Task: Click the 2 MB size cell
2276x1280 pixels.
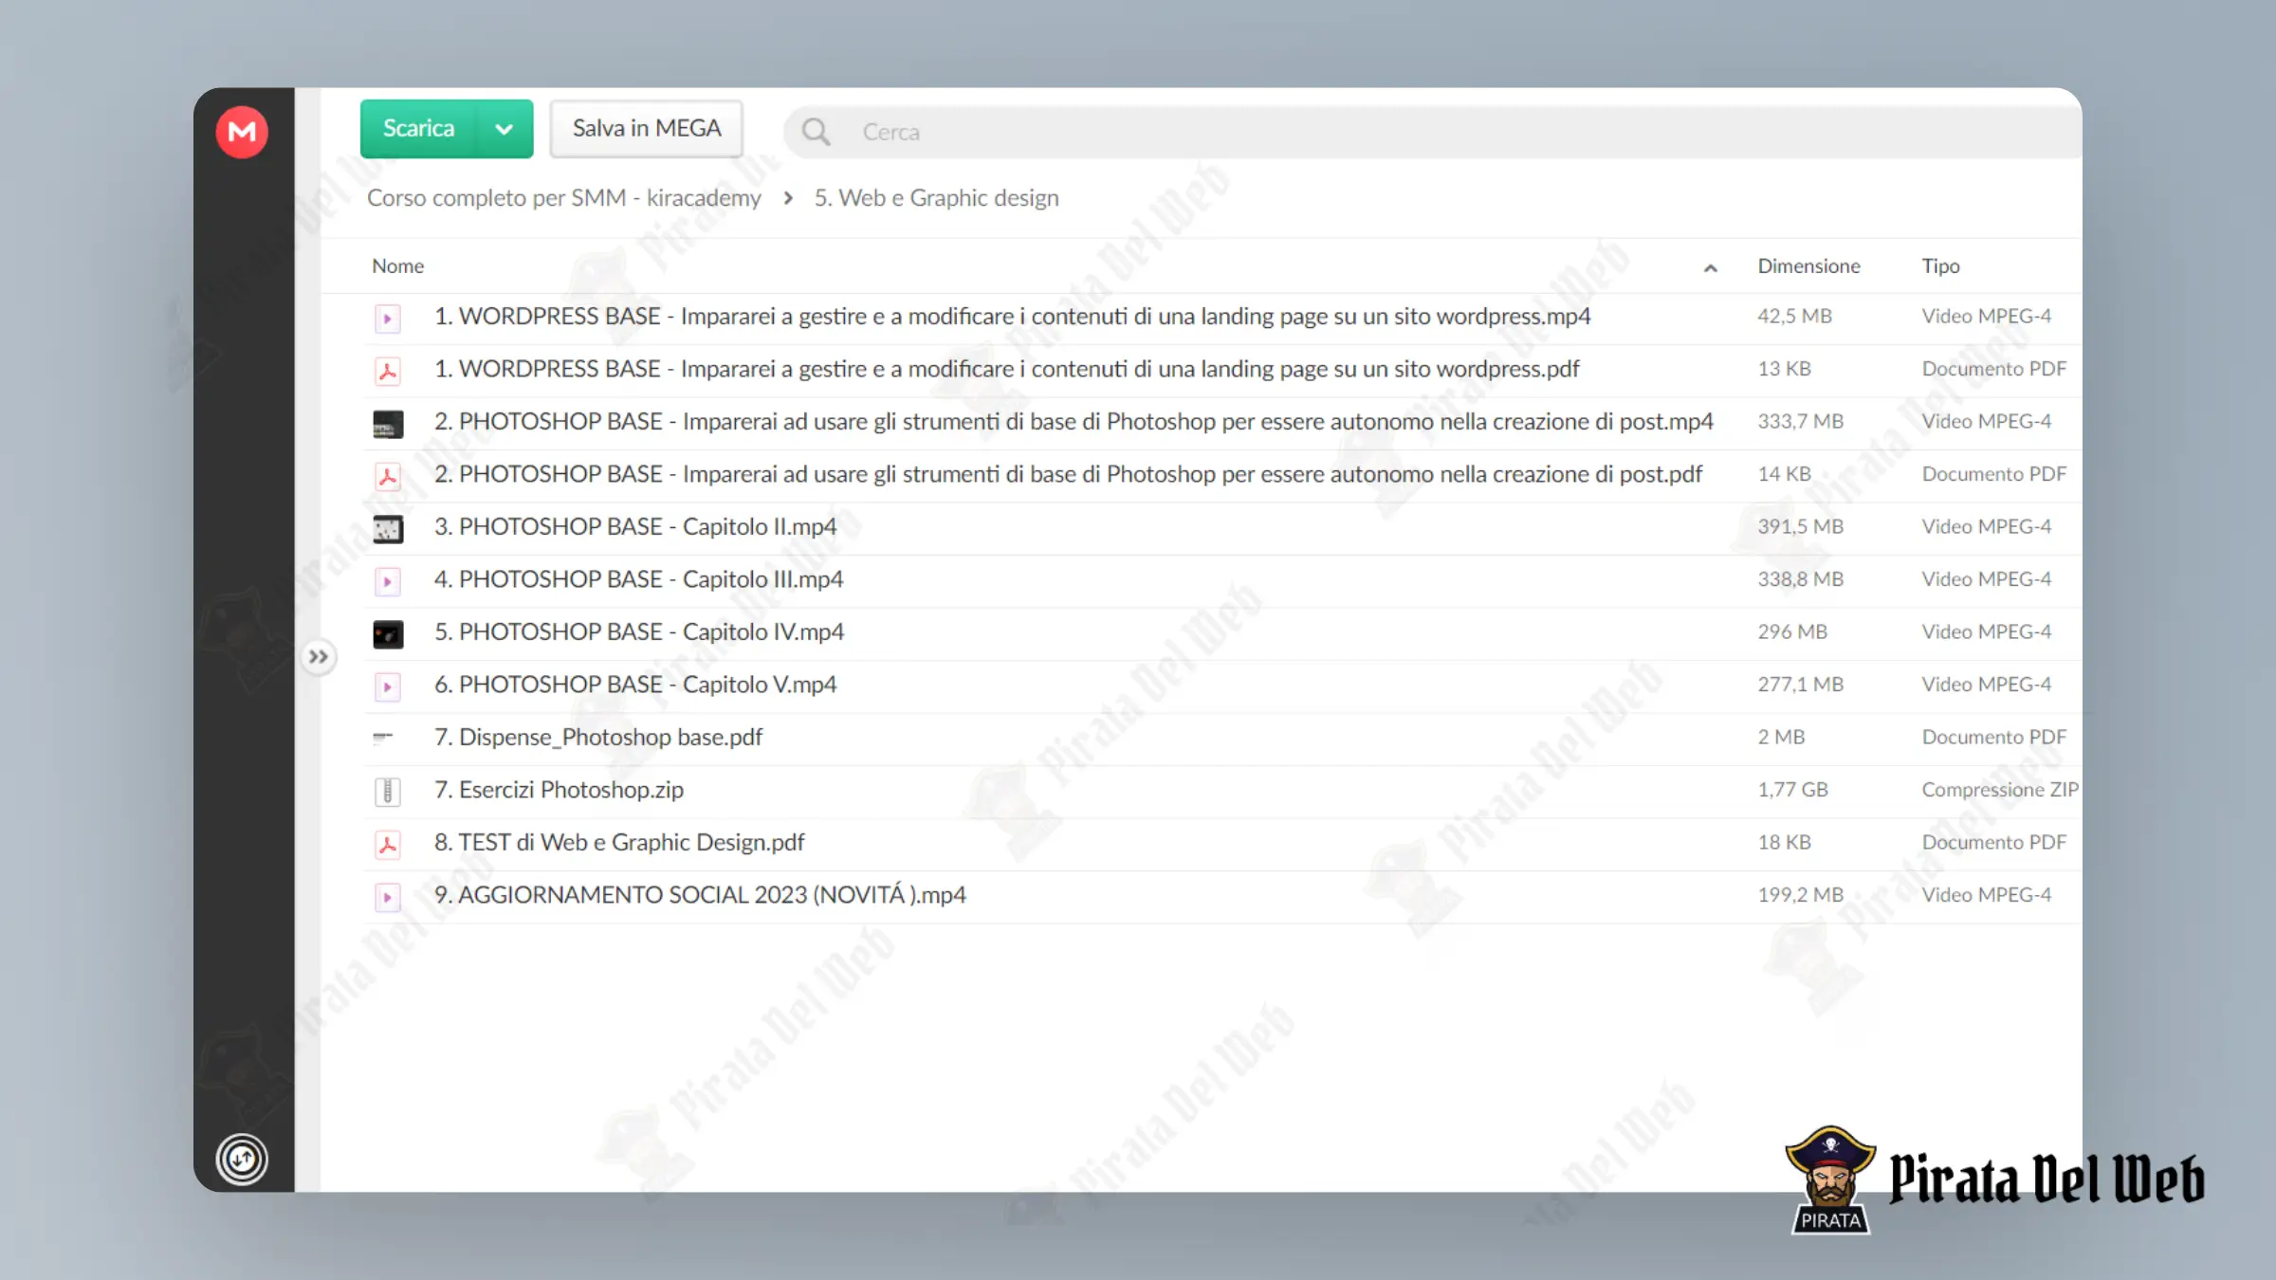Action: [x=1781, y=737]
